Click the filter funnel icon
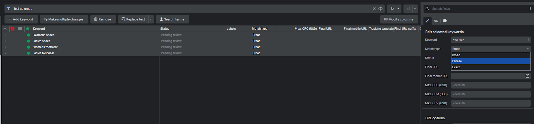This screenshot has height=124, width=534. point(8,9)
